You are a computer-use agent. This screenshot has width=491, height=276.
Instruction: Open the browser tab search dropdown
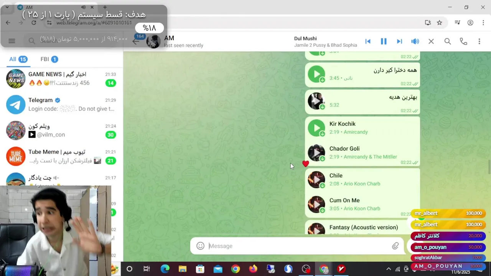pos(7,7)
